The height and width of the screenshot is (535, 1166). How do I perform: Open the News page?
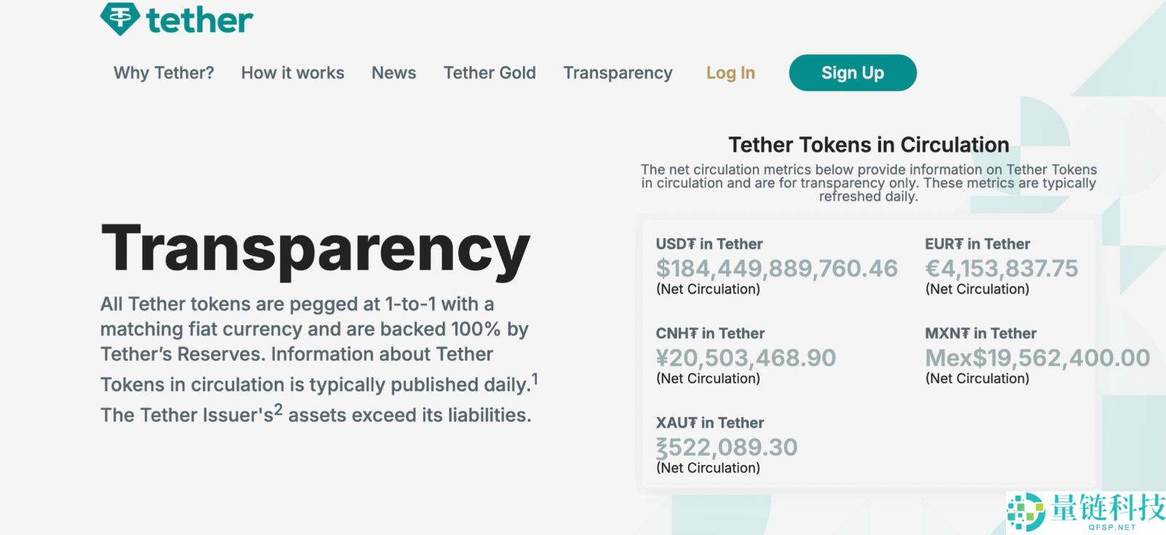click(x=394, y=73)
